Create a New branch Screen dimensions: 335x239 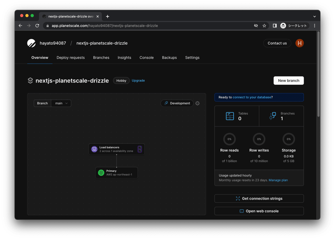pos(289,81)
